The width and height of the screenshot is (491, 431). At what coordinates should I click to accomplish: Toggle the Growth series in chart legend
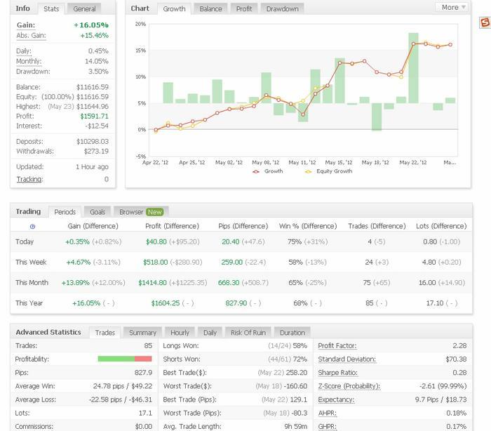pyautogui.click(x=269, y=171)
